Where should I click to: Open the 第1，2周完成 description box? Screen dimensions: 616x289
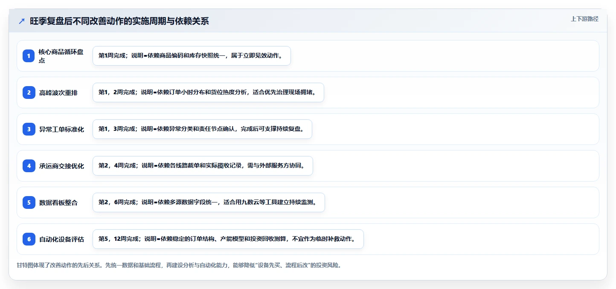pos(208,92)
